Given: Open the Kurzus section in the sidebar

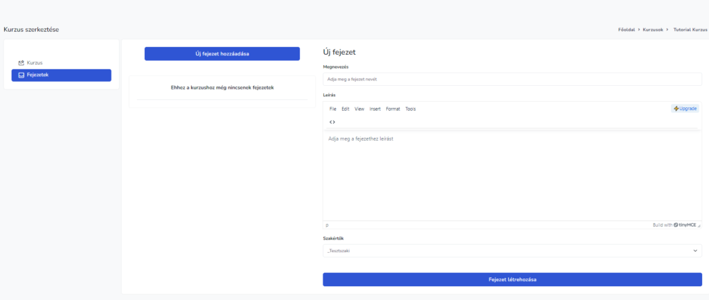Looking at the screenshot, I should coord(31,63).
